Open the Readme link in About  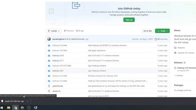(181, 48)
